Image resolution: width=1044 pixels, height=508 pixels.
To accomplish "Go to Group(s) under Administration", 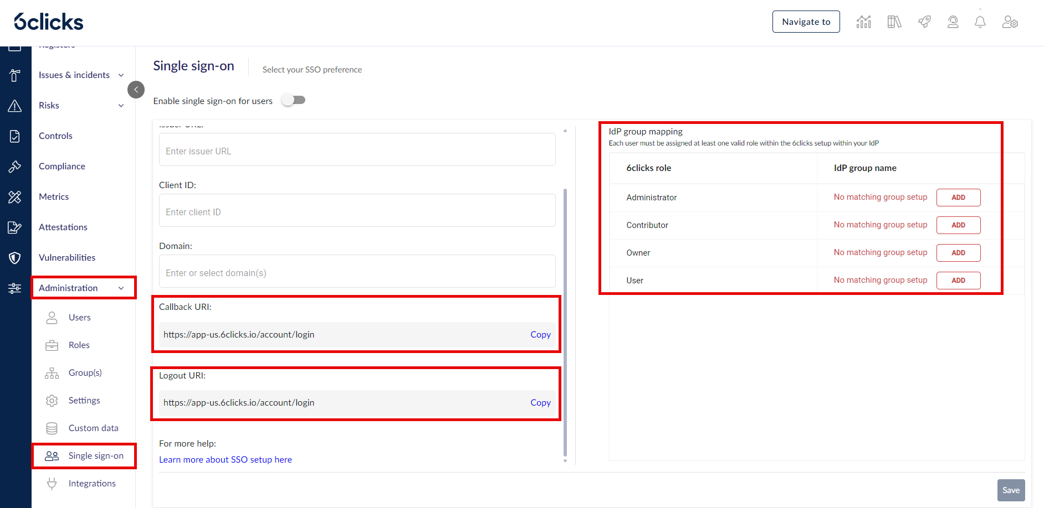I will [85, 373].
